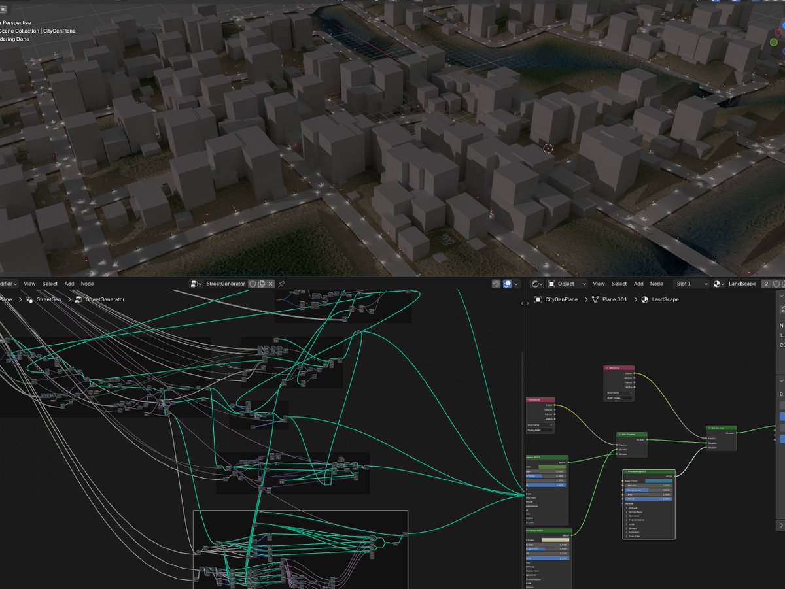Click Alpha slider on outlined Principled BSDF node
The width and height of the screenshot is (785, 589).
(648, 499)
